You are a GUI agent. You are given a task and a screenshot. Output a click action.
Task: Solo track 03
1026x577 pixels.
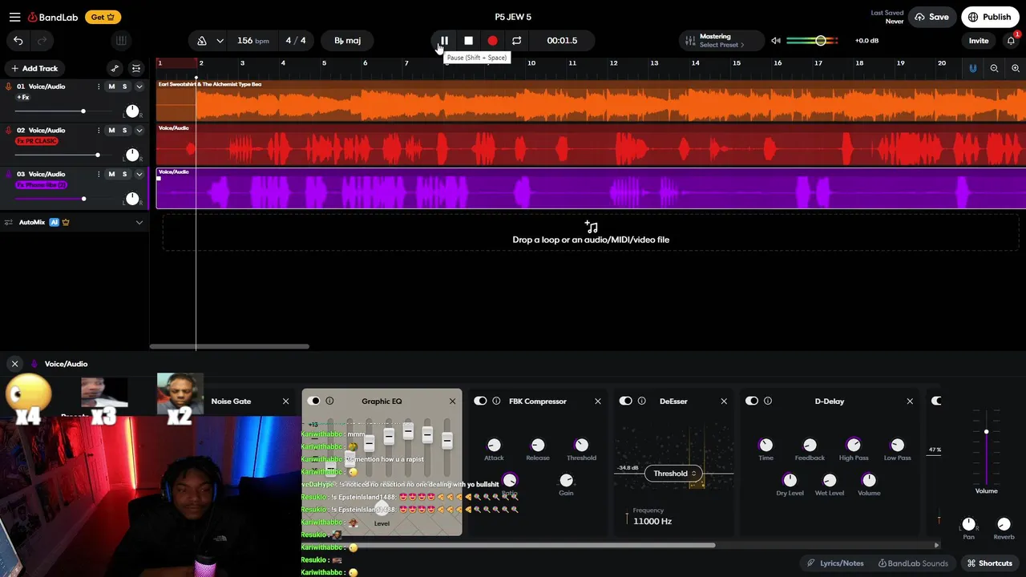[124, 174]
